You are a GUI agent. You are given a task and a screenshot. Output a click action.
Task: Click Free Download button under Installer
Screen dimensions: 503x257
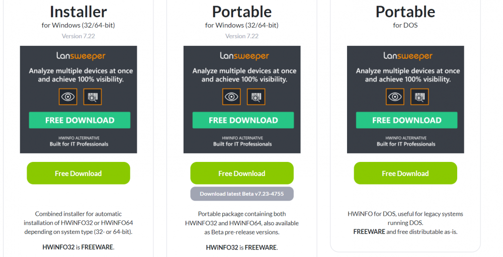(78, 173)
